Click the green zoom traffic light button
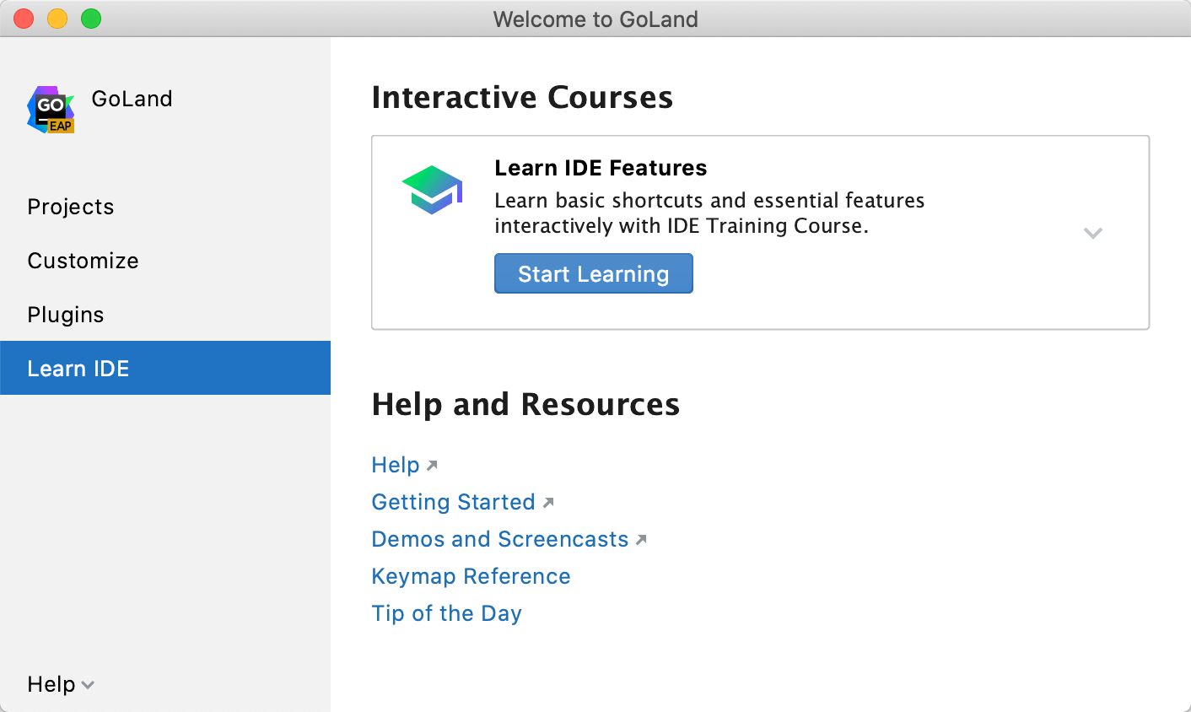Image resolution: width=1191 pixels, height=712 pixels. (91, 18)
